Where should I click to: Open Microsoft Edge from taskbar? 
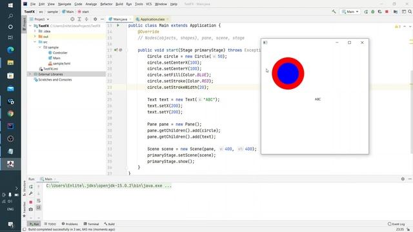coord(10,50)
